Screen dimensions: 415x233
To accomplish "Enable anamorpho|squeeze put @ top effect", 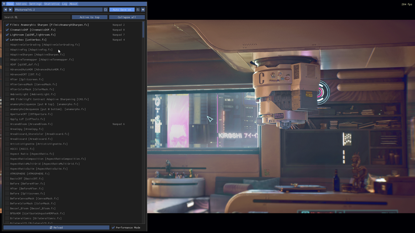I will 7,104.
